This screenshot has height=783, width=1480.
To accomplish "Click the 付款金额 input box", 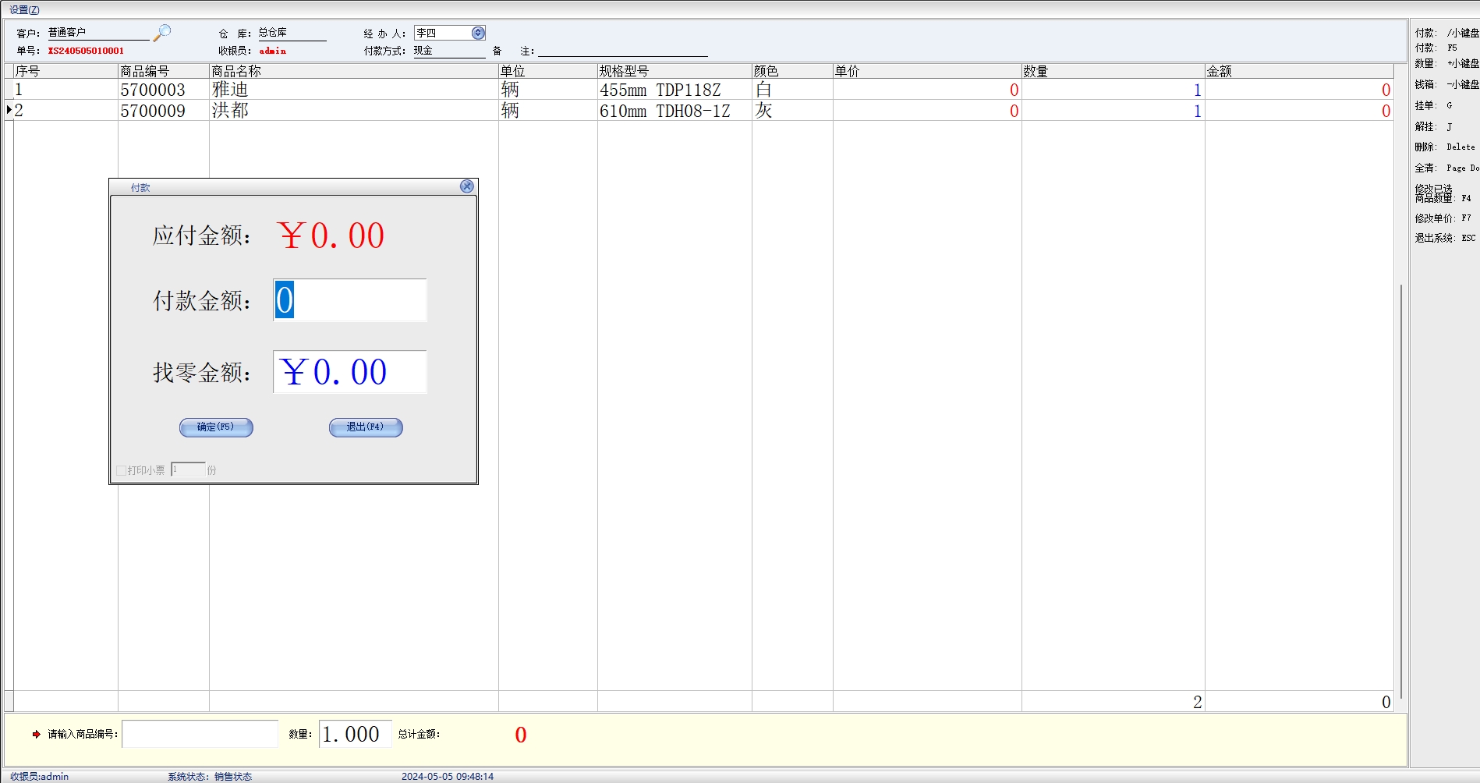I will click(x=350, y=300).
